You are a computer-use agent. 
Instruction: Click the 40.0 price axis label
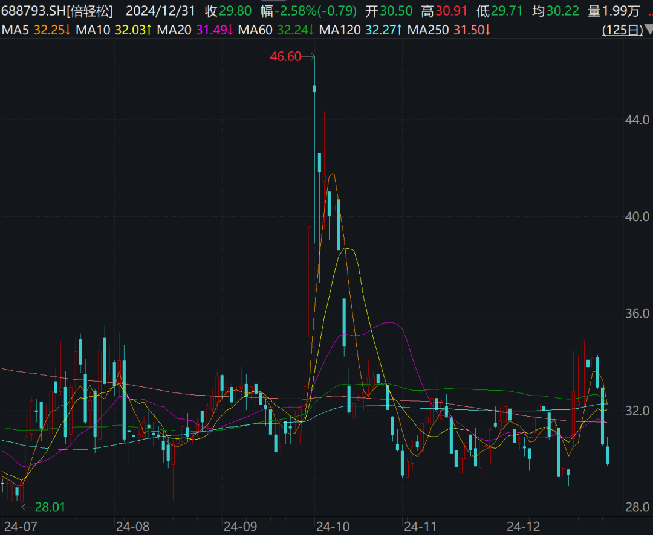pos(637,216)
